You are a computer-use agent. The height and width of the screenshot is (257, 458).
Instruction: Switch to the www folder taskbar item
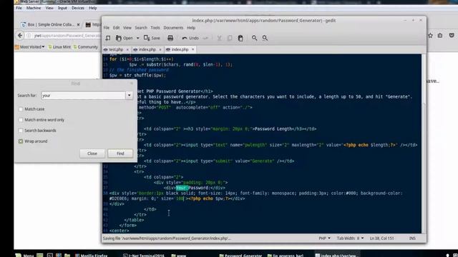(x=179, y=255)
